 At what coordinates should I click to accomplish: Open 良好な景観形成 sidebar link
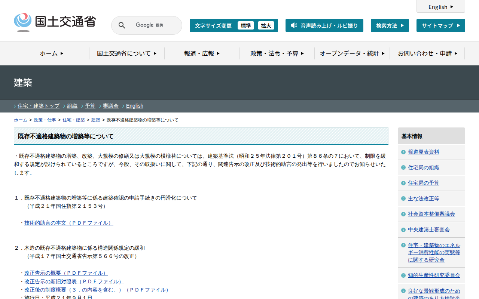(434, 293)
